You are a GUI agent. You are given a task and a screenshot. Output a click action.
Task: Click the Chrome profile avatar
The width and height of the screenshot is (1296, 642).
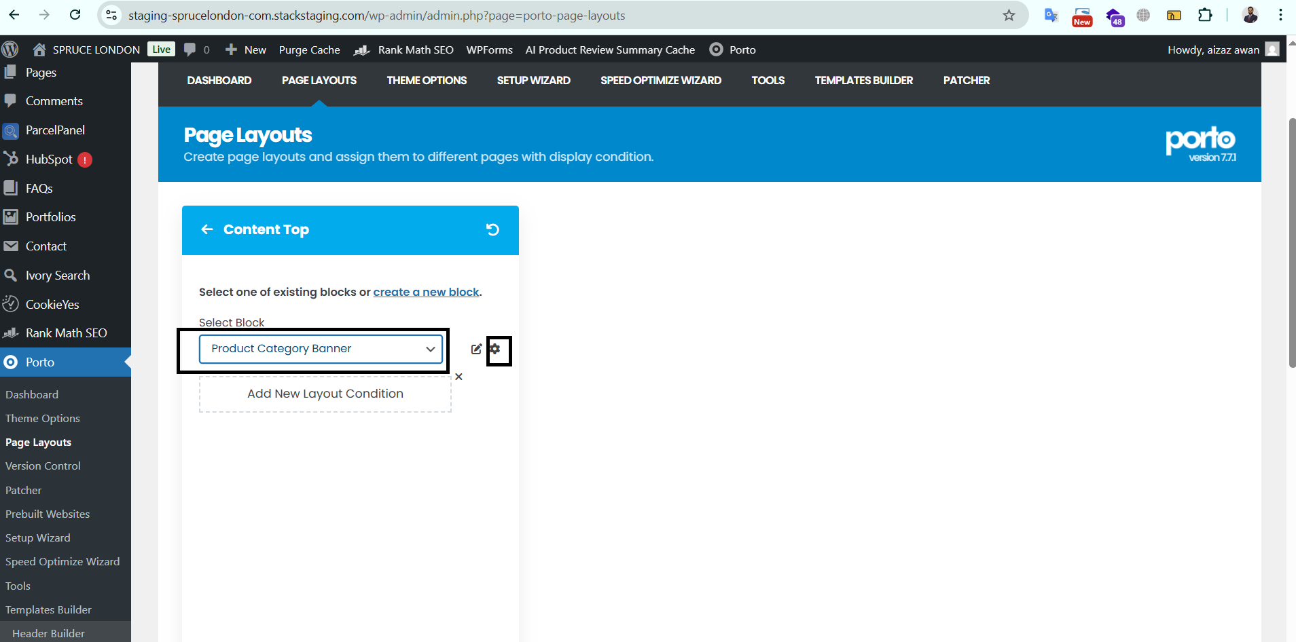pyautogui.click(x=1250, y=15)
